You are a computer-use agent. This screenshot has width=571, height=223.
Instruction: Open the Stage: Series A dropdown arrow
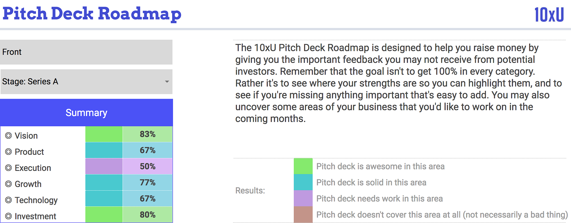(167, 82)
